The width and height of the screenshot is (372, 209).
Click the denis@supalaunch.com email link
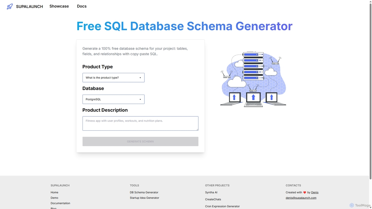[301, 198]
